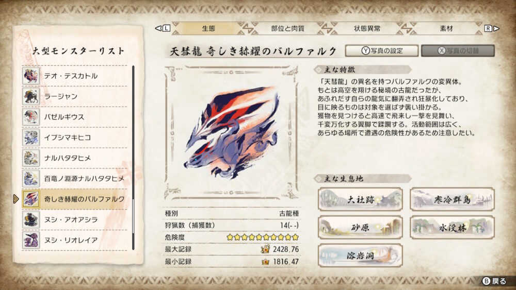Screen dimensions: 516x290
Task: Select the 大社跡 habitat banner
Action: (360, 199)
